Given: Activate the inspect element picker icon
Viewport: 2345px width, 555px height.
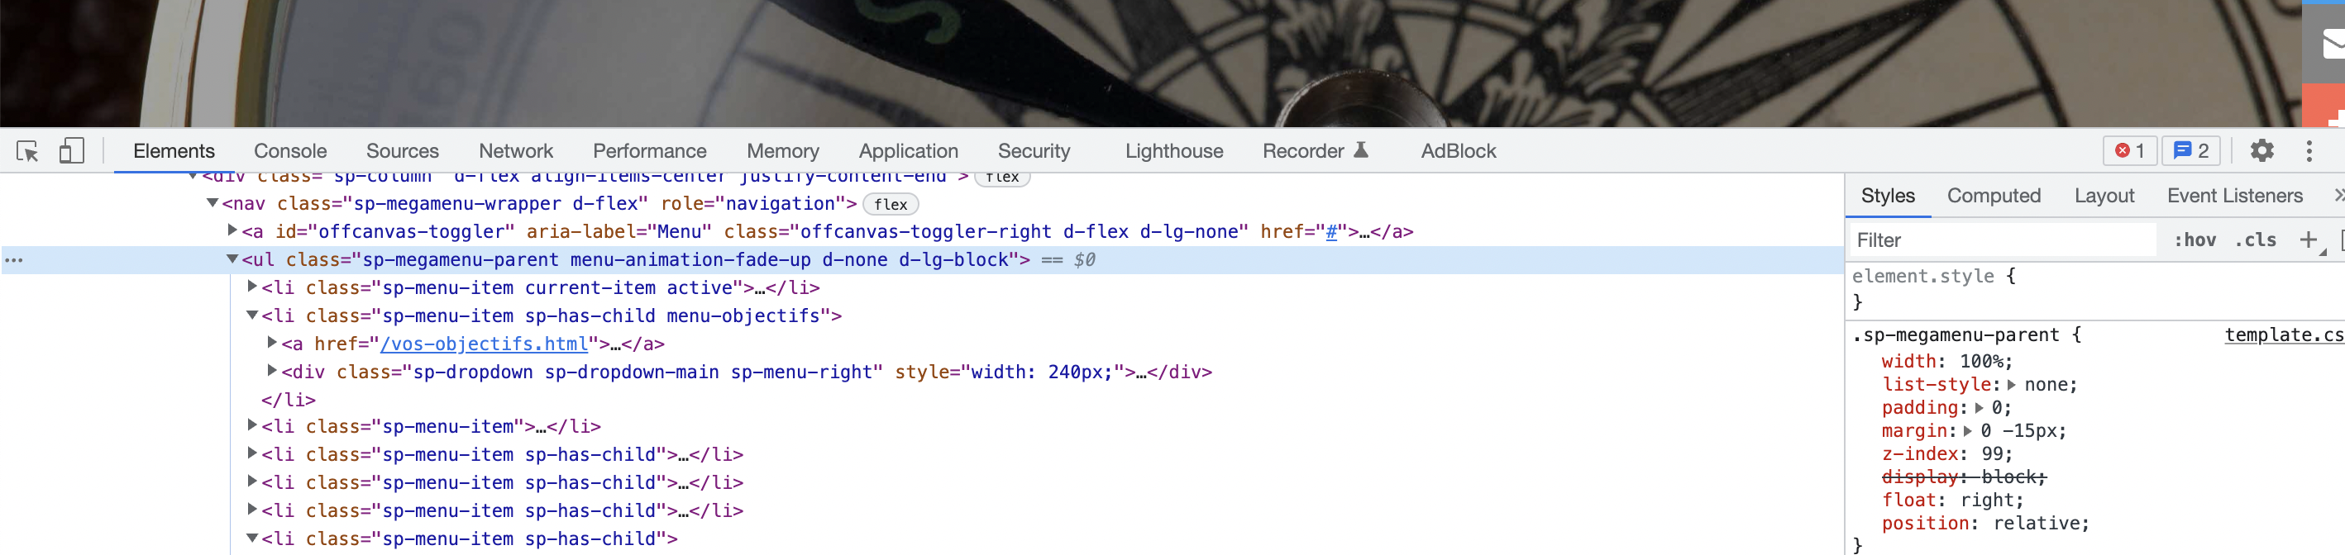Looking at the screenshot, I should click(27, 151).
